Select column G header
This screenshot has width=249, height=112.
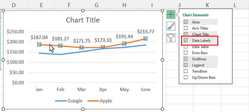[97, 5]
